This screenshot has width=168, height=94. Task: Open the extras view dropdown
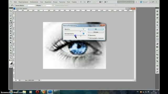coord(89,2)
